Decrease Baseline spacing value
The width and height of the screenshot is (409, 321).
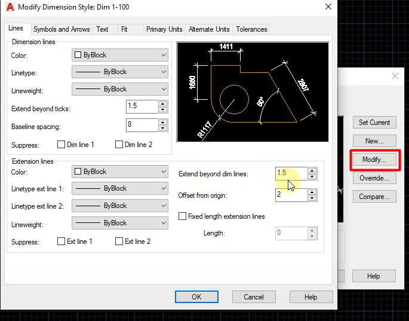163,128
